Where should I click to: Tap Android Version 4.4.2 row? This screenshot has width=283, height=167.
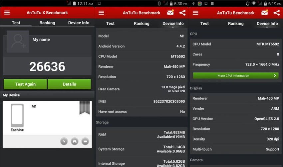(x=142, y=46)
